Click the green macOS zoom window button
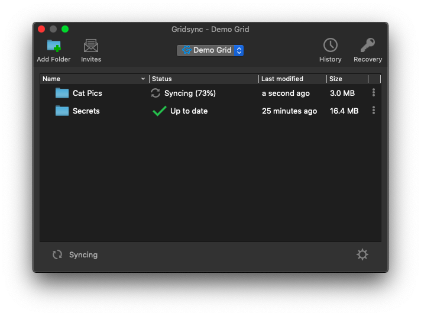Viewport: 421px width, 316px height. 65,29
